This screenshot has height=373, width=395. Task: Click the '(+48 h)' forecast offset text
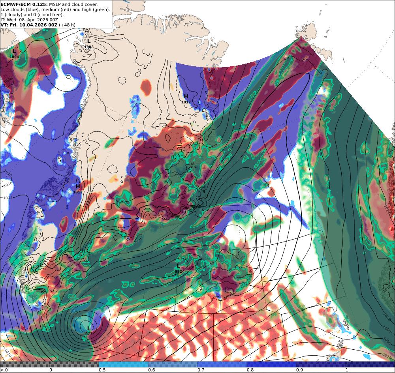[x=67, y=25]
